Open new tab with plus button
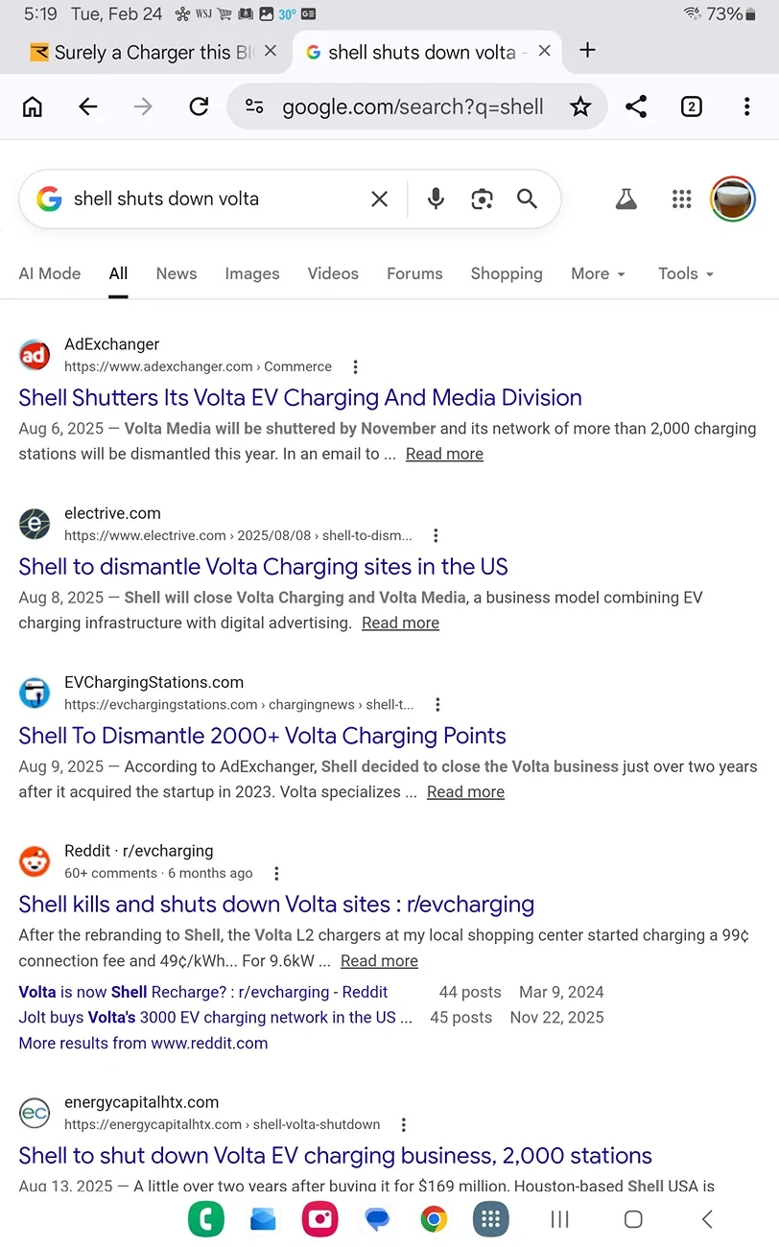 588,51
